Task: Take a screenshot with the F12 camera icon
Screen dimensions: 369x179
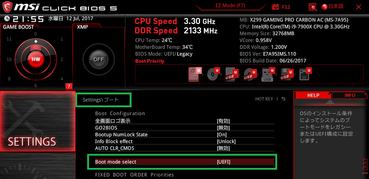Action: pos(275,7)
